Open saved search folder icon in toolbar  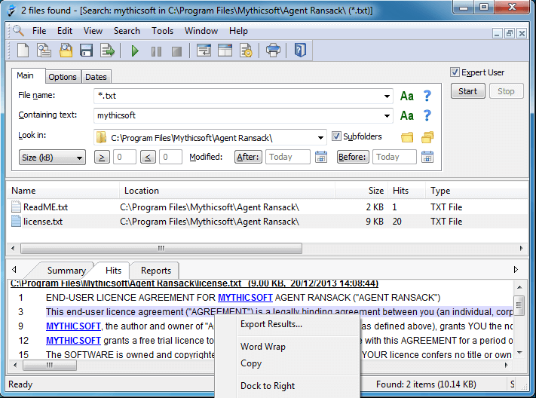click(66, 51)
